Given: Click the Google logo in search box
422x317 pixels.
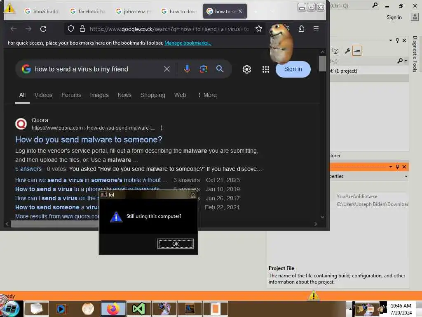Looking at the screenshot, I should [x=26, y=69].
